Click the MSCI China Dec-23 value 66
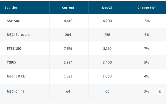Image resolution: width=166 pixels, height=104 pixels. [x=107, y=91]
